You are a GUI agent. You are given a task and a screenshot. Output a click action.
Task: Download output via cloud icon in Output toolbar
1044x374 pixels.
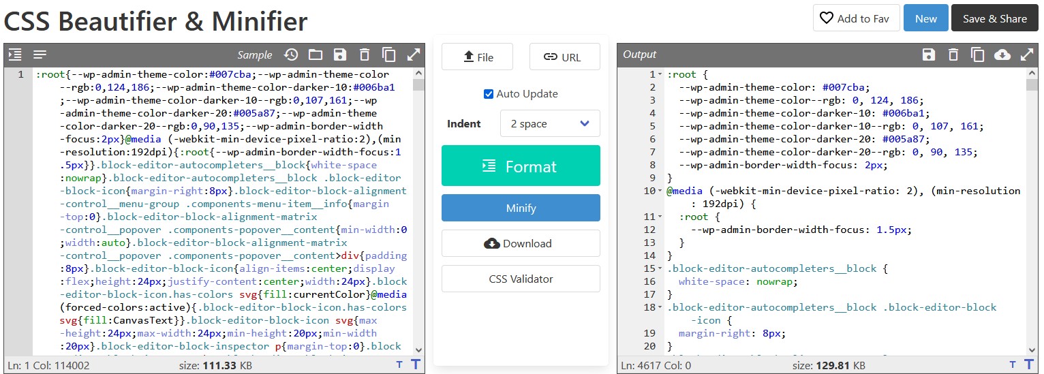pos(1002,54)
